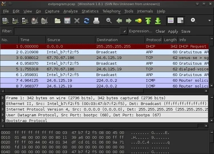Save this capture file icon

click(67, 21)
